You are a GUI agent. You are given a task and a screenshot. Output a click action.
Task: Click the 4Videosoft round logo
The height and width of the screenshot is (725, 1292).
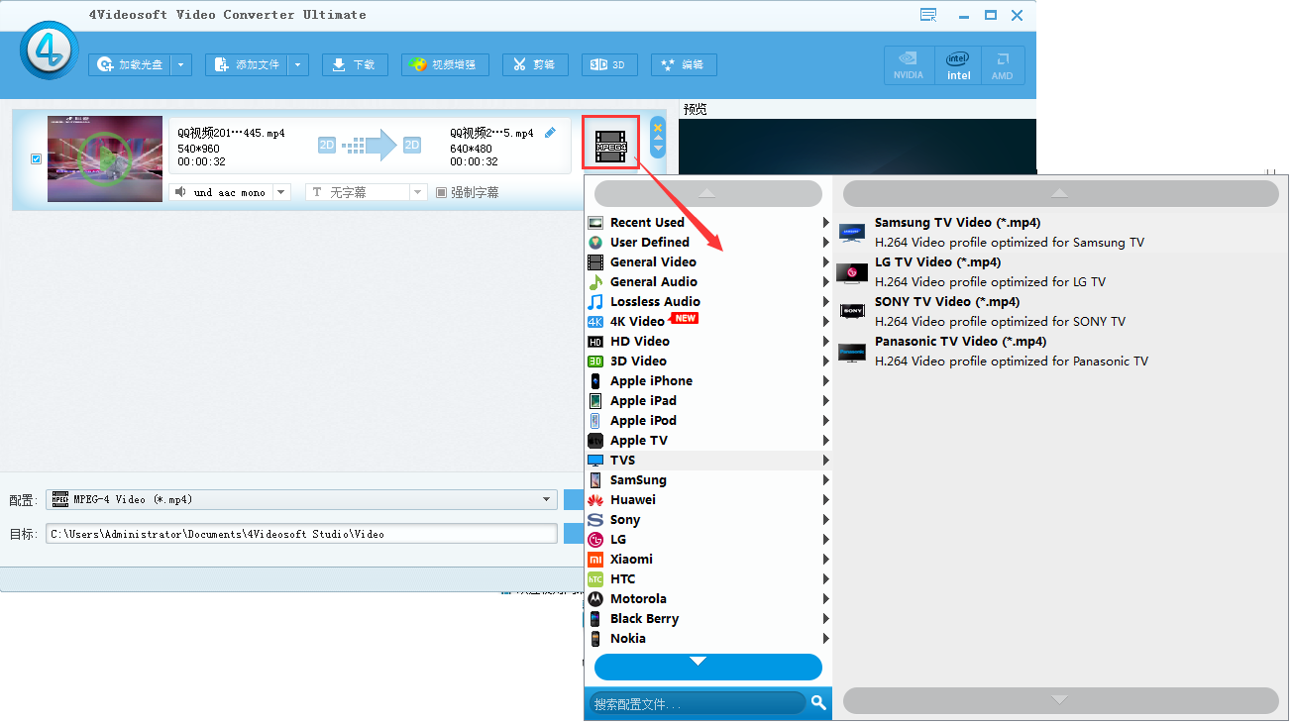tap(48, 52)
